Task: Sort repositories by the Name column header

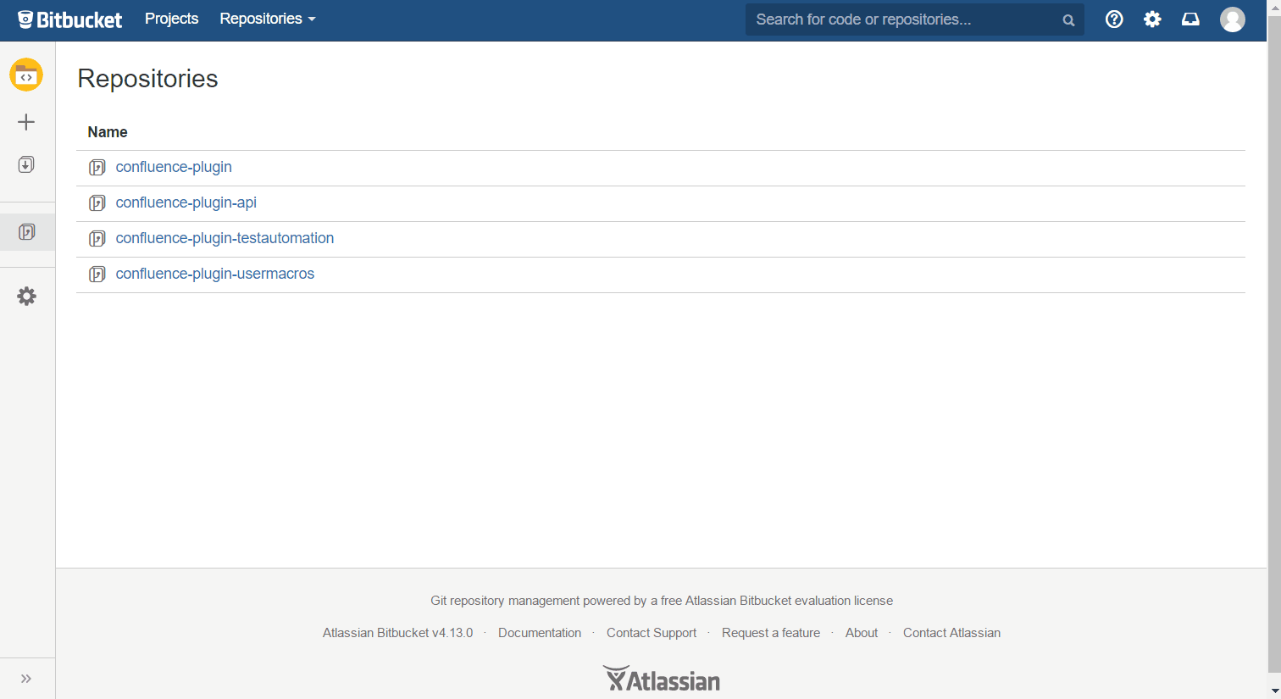Action: click(x=108, y=132)
